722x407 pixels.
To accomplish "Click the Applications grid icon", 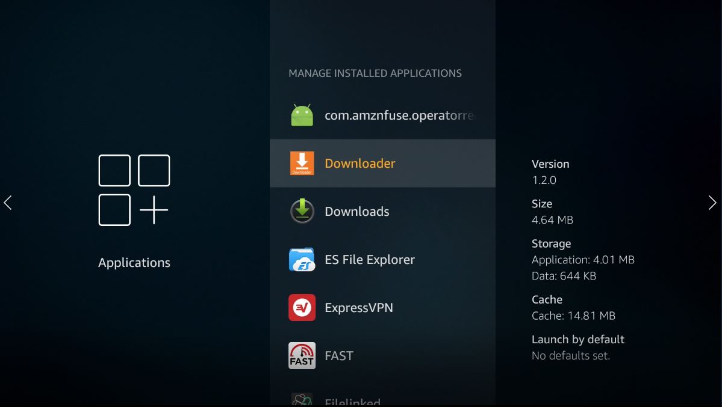I will tap(134, 190).
